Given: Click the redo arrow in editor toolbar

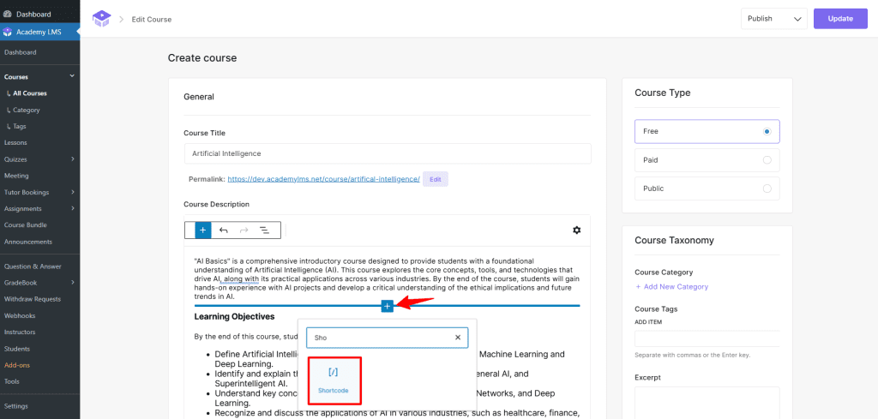Looking at the screenshot, I should (244, 230).
